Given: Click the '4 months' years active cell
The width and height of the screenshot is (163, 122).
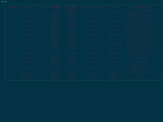Looking at the screenshot, I should (x=72, y=53).
